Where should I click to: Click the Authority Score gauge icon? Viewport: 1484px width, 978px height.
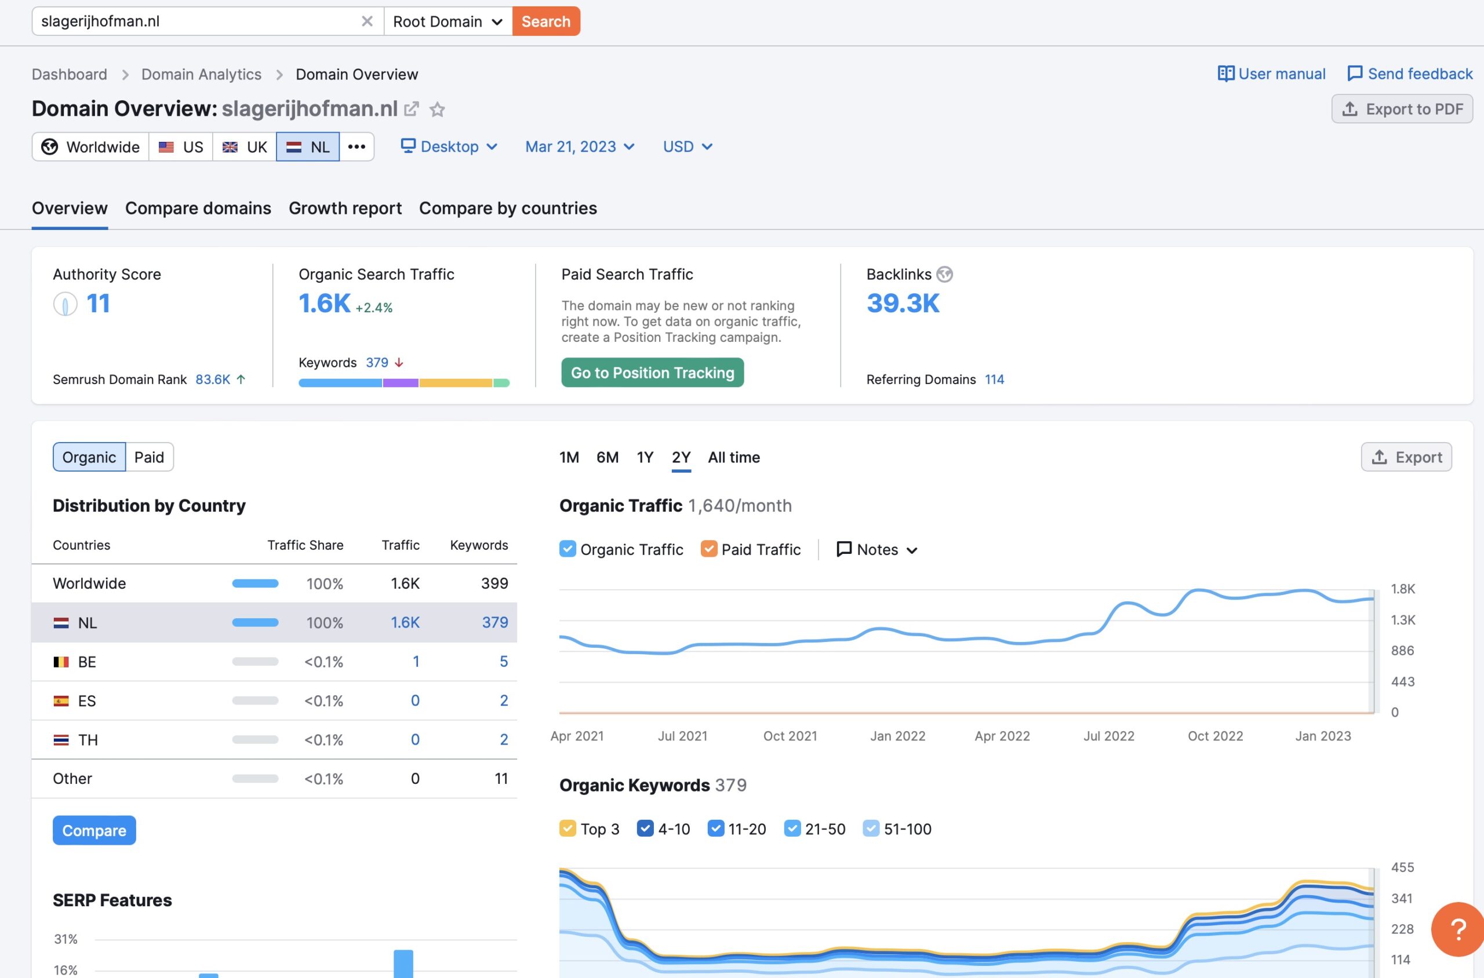(65, 304)
